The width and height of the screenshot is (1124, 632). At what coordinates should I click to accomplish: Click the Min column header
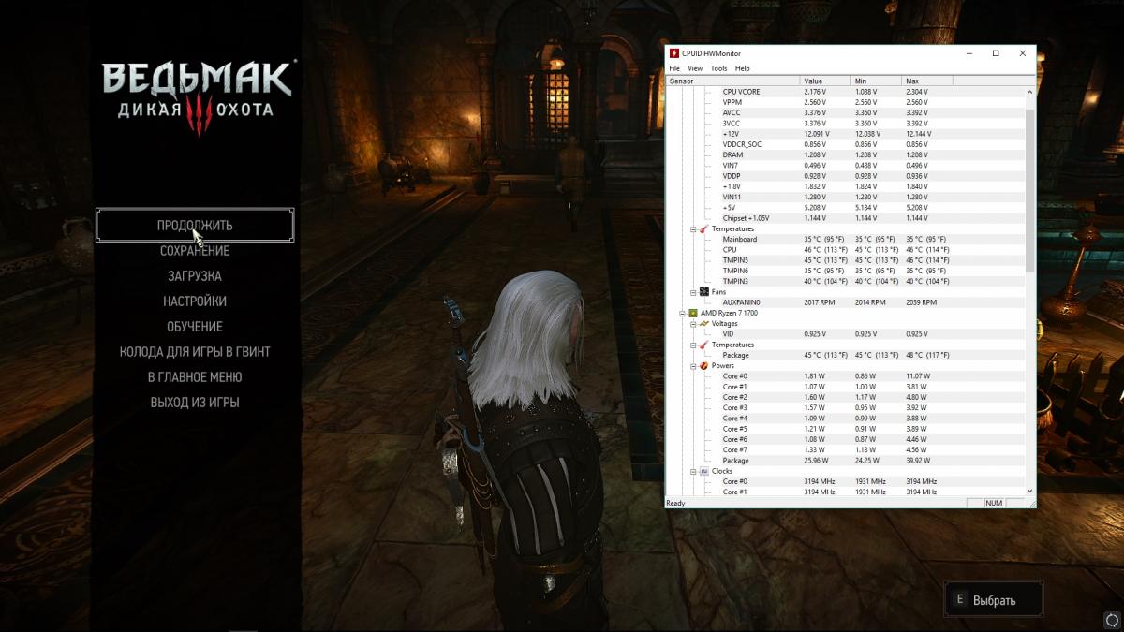(x=876, y=81)
